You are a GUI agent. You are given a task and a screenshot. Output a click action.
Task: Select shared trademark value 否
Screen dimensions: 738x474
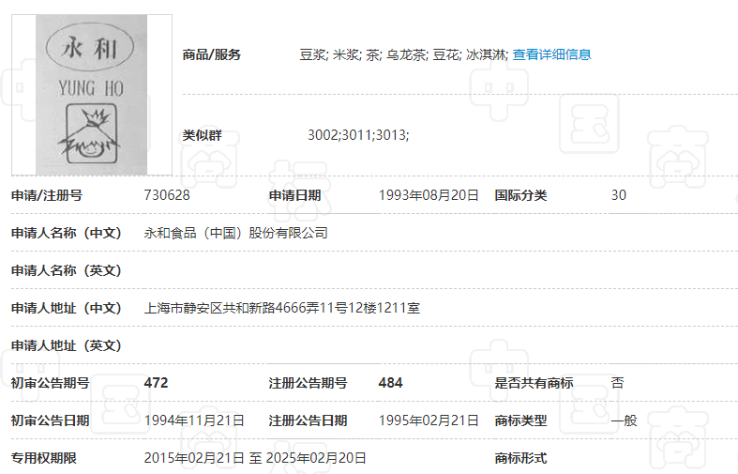click(x=618, y=383)
